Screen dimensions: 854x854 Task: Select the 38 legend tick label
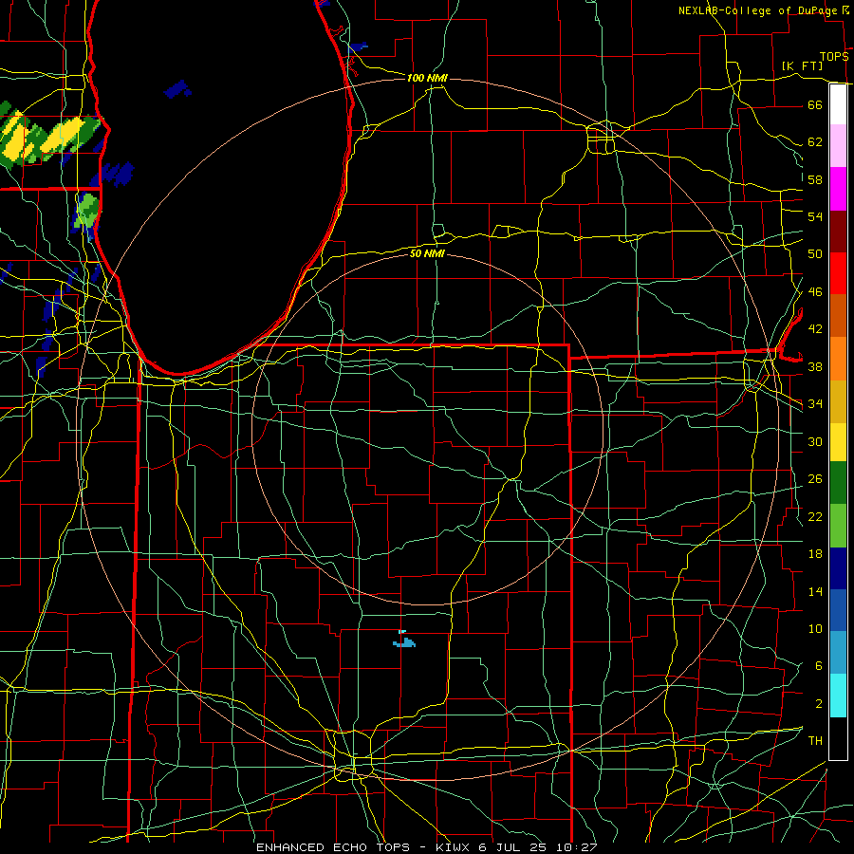[x=815, y=366]
